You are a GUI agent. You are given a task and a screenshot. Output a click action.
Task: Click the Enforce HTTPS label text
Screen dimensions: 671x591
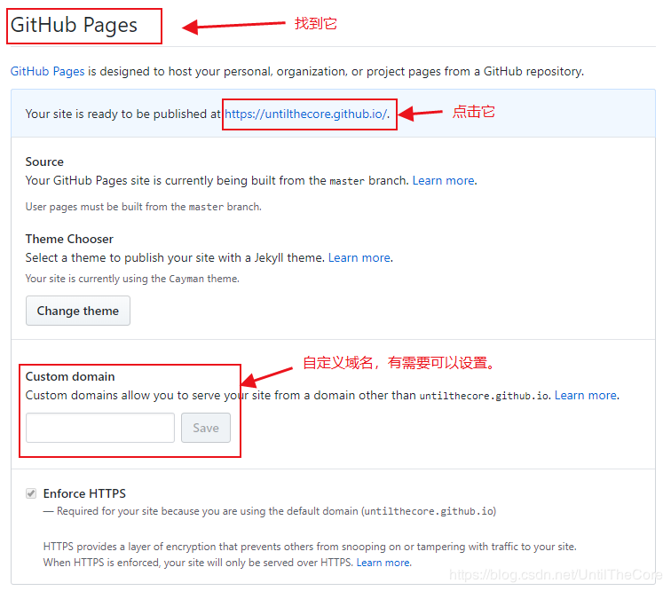(x=84, y=494)
